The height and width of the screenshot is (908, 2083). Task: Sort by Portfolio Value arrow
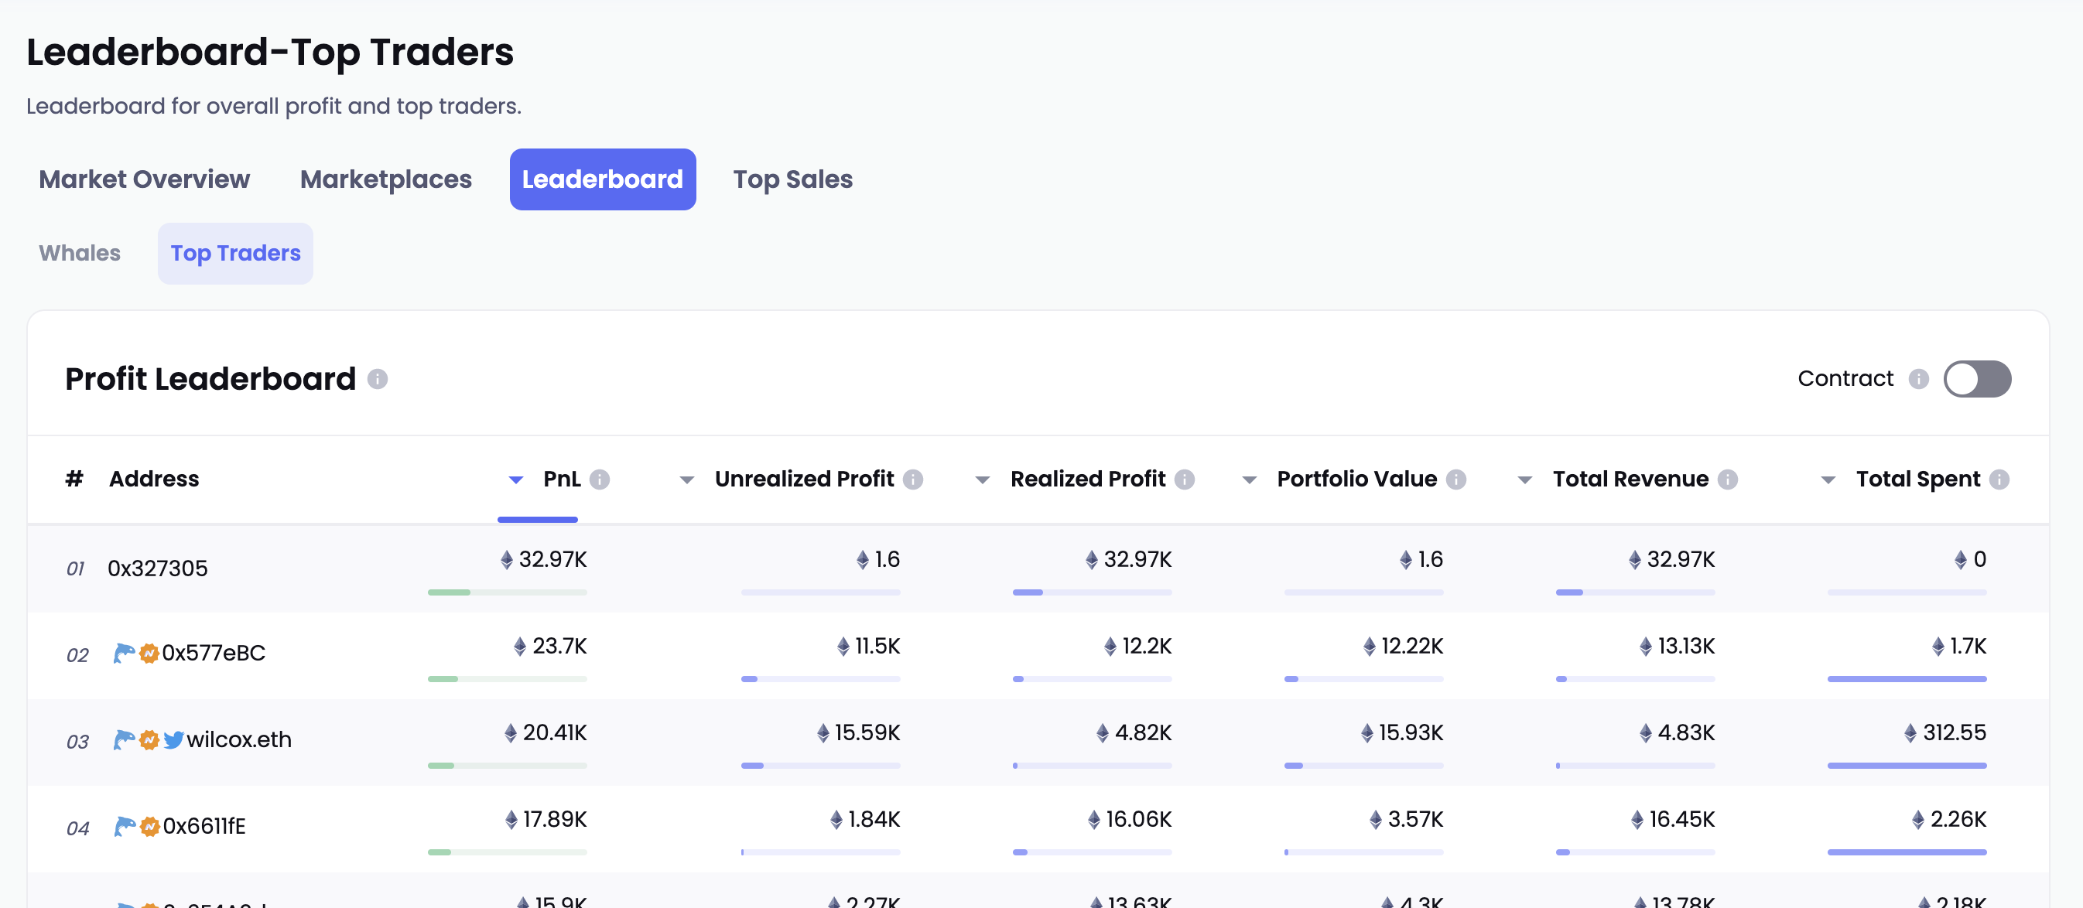click(1250, 480)
